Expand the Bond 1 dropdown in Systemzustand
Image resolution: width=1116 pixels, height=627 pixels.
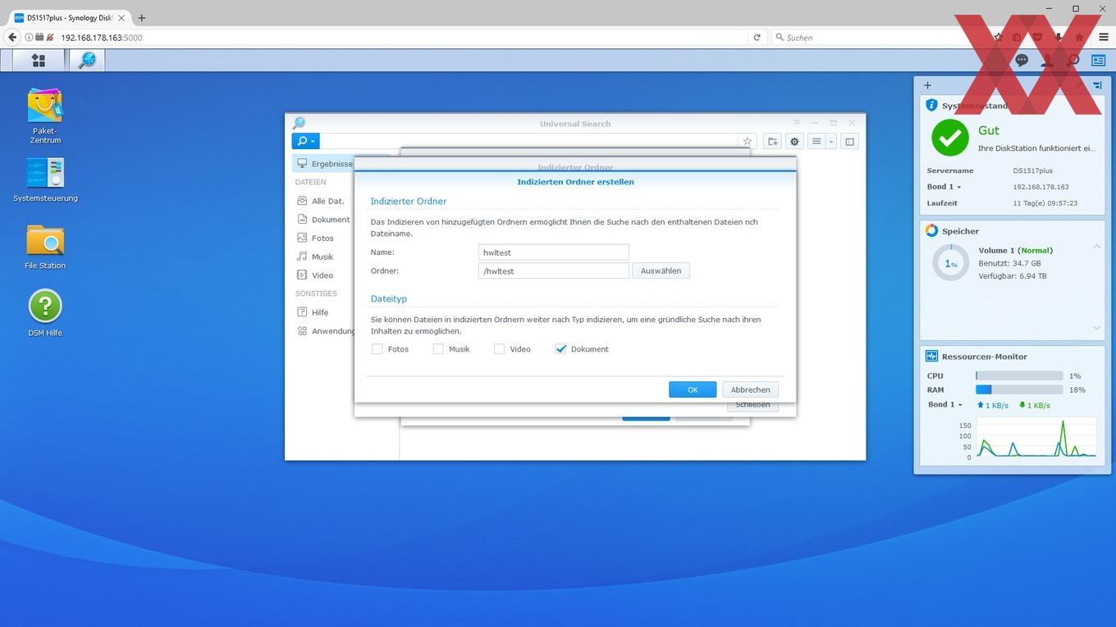pos(944,187)
